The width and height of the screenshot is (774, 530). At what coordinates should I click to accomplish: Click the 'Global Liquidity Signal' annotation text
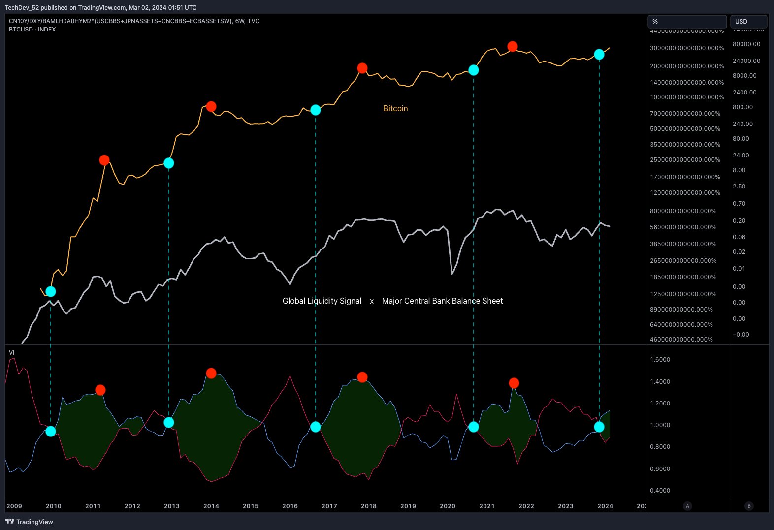(x=322, y=301)
